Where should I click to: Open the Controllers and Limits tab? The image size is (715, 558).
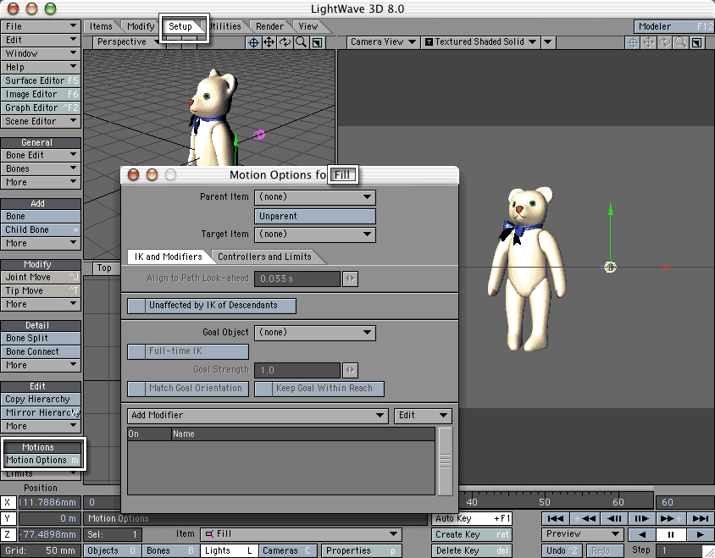click(x=265, y=257)
